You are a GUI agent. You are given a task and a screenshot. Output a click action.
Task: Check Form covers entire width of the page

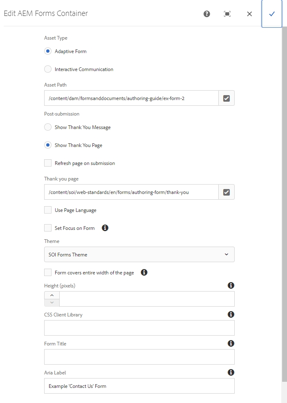coord(48,272)
